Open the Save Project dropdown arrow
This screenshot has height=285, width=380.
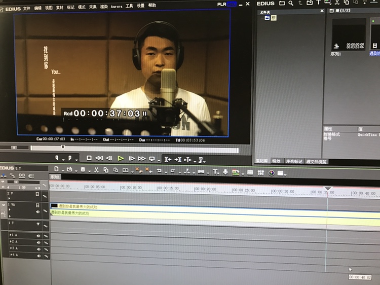(x=89, y=171)
